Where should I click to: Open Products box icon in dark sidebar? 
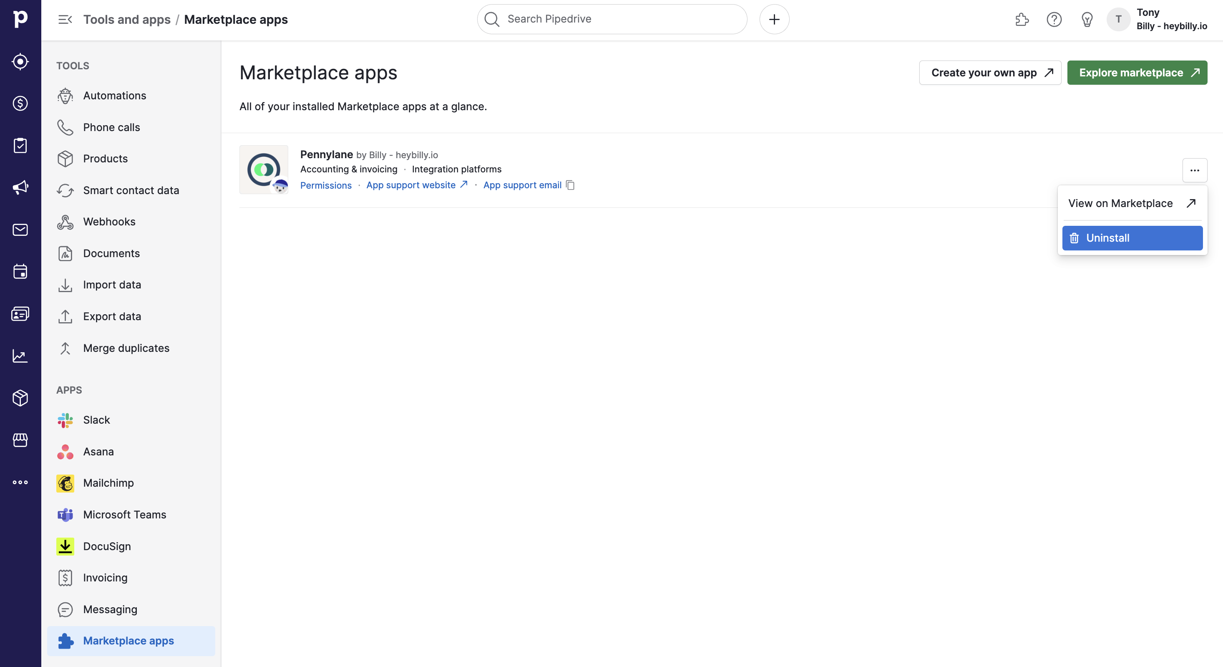[20, 398]
